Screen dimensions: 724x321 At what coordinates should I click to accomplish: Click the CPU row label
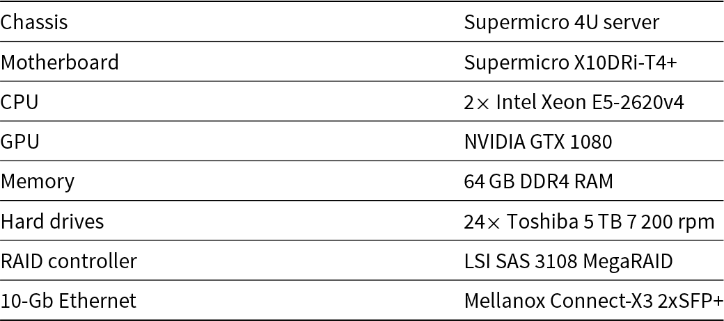pos(19,102)
